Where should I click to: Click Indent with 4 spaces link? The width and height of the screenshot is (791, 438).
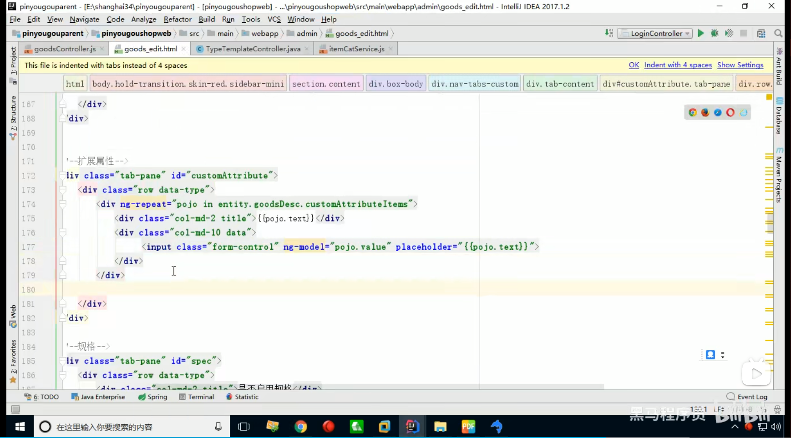click(x=678, y=65)
